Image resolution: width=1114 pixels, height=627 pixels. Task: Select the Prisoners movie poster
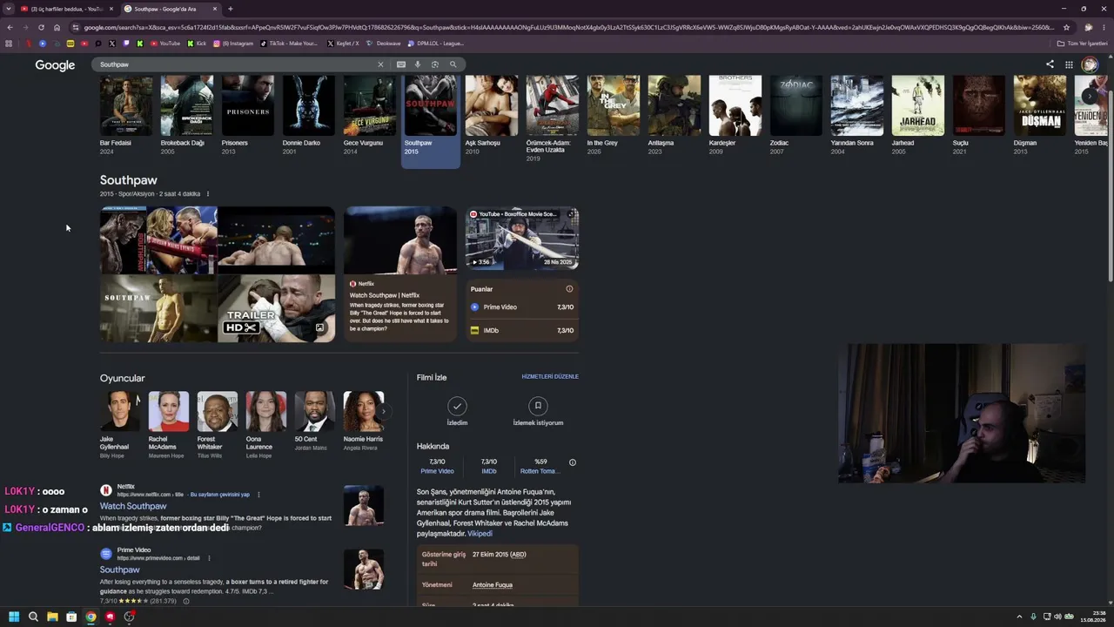248,105
